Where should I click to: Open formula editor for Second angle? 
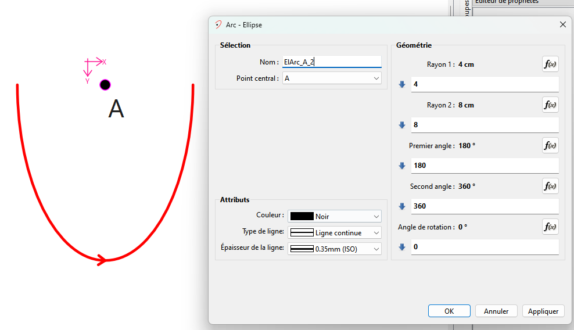[550, 186]
